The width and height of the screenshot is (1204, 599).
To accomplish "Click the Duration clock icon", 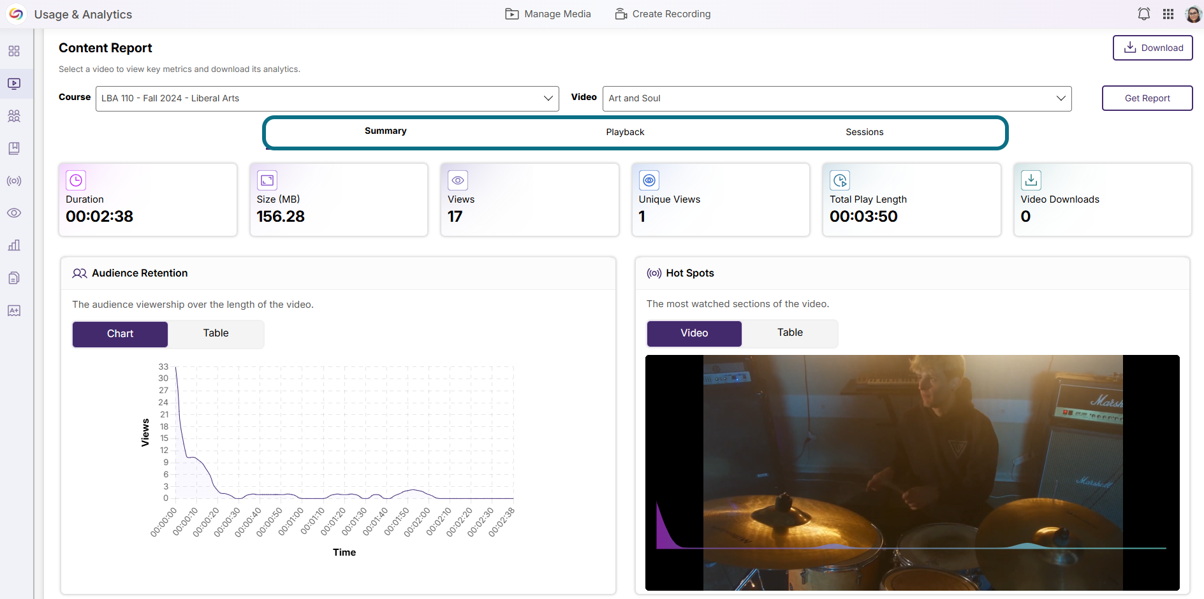I will [76, 180].
